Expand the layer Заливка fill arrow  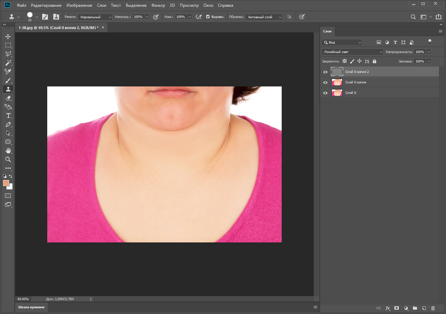(428, 61)
